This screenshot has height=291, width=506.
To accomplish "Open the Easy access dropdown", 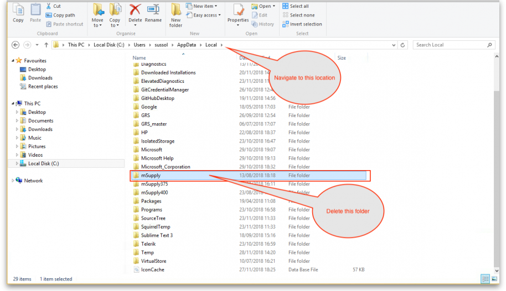I will [205, 15].
